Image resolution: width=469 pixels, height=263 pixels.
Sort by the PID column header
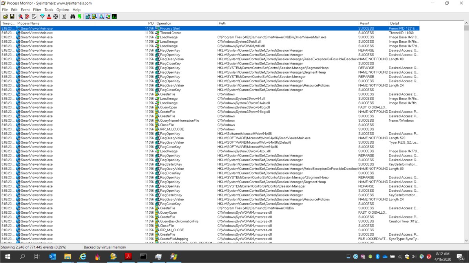tap(125, 23)
